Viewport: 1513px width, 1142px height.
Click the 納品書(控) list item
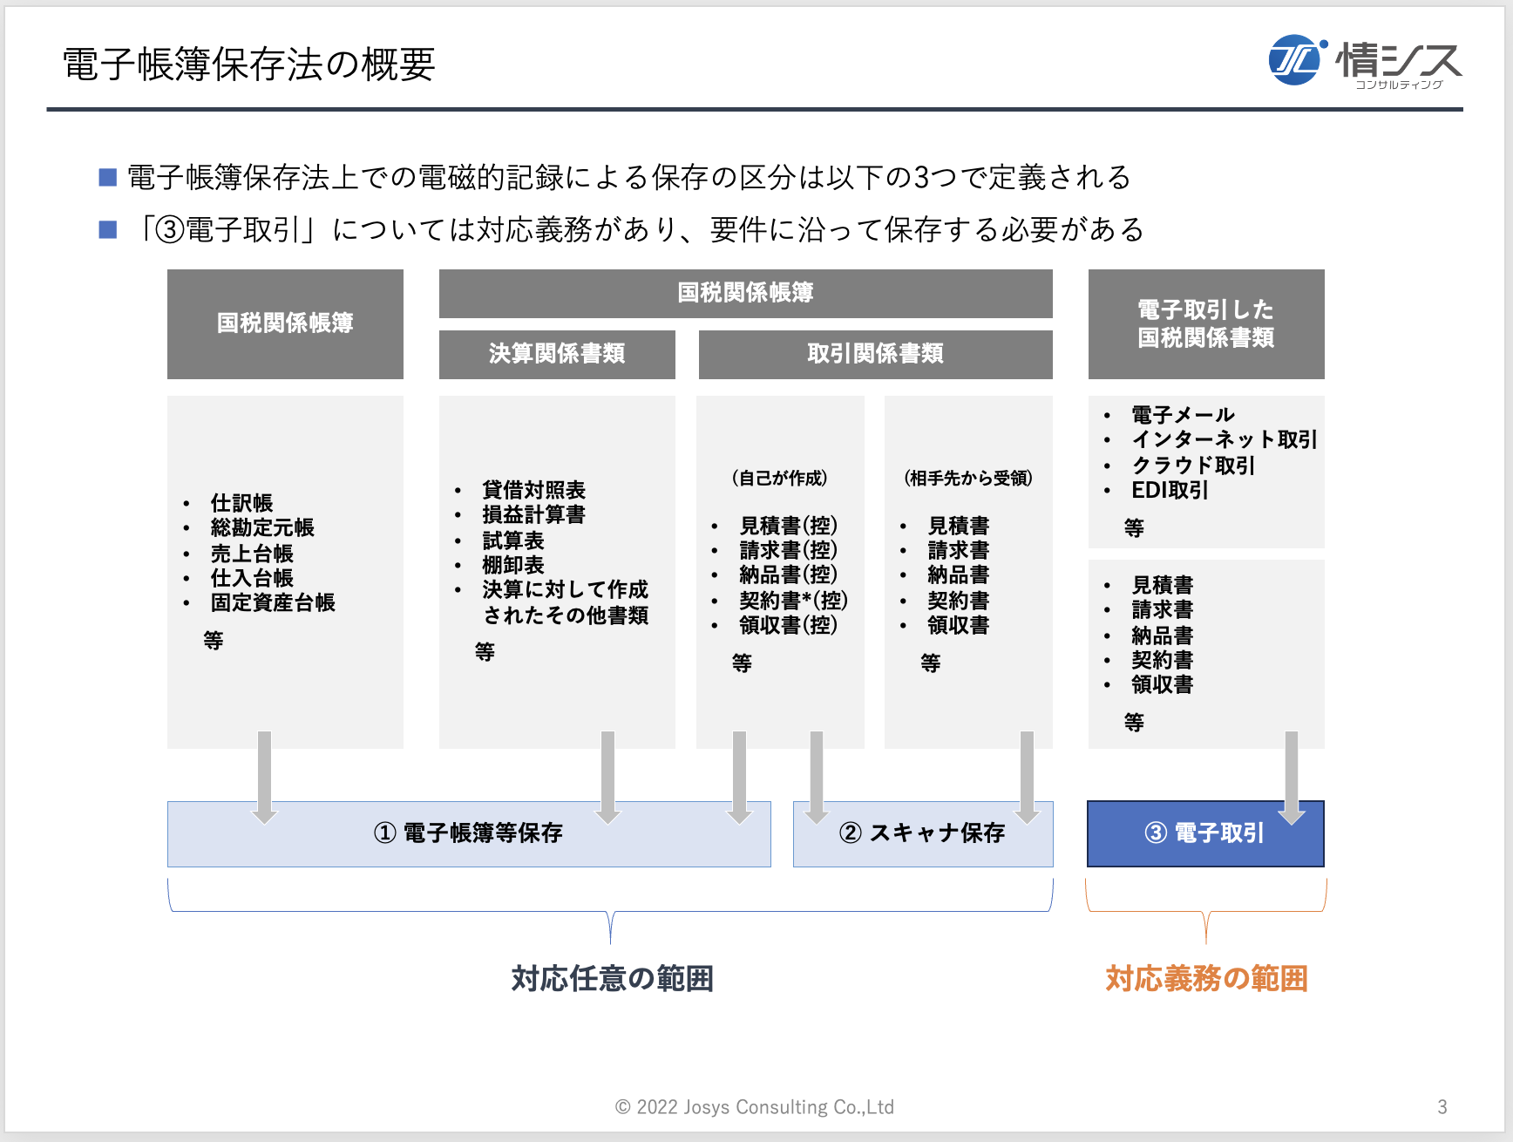(789, 574)
